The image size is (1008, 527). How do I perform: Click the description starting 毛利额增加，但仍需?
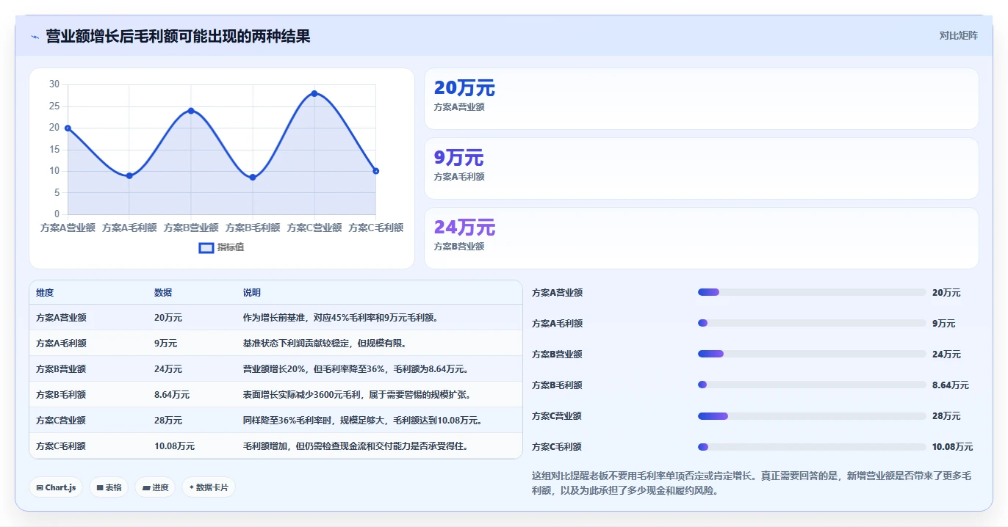pos(356,446)
